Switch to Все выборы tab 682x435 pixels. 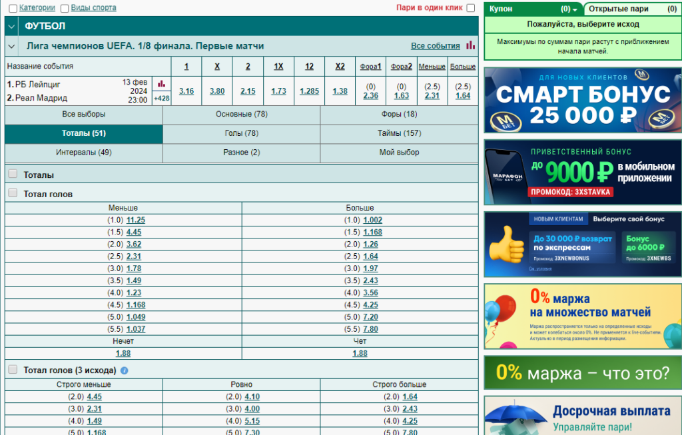(x=83, y=115)
